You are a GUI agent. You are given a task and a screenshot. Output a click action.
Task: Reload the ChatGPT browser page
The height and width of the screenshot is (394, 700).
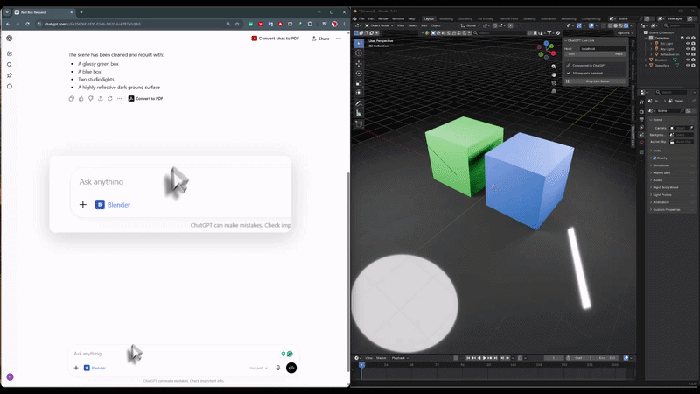coord(27,25)
